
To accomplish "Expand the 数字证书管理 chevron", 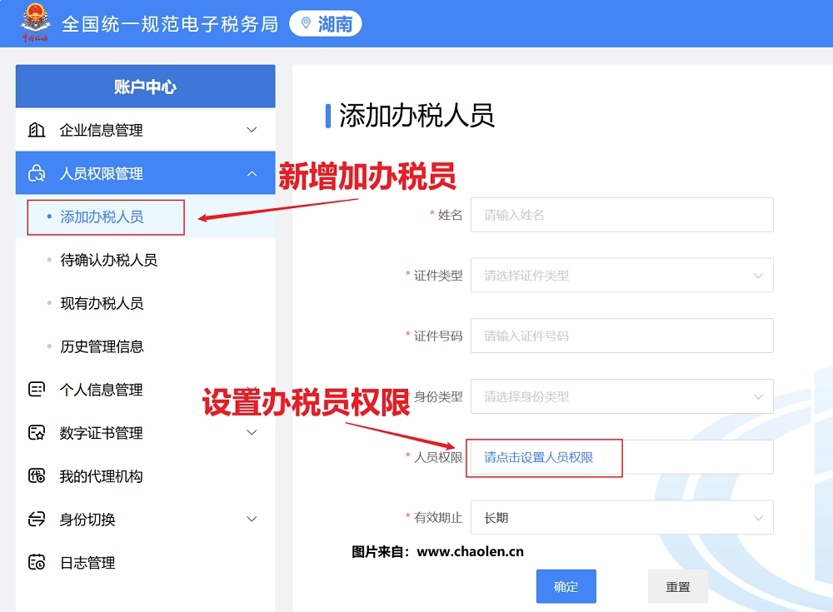I will click(252, 432).
